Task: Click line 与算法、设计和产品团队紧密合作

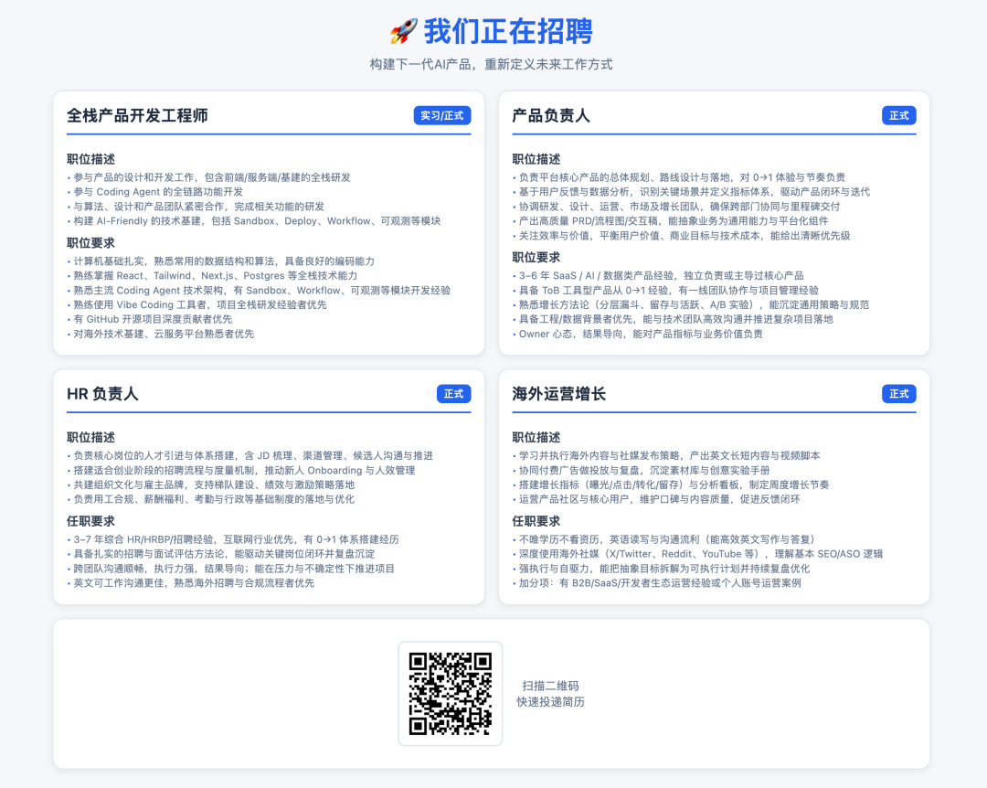Action: (x=199, y=207)
